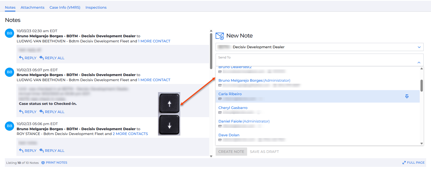Click PRINT NOTES link

point(57,163)
